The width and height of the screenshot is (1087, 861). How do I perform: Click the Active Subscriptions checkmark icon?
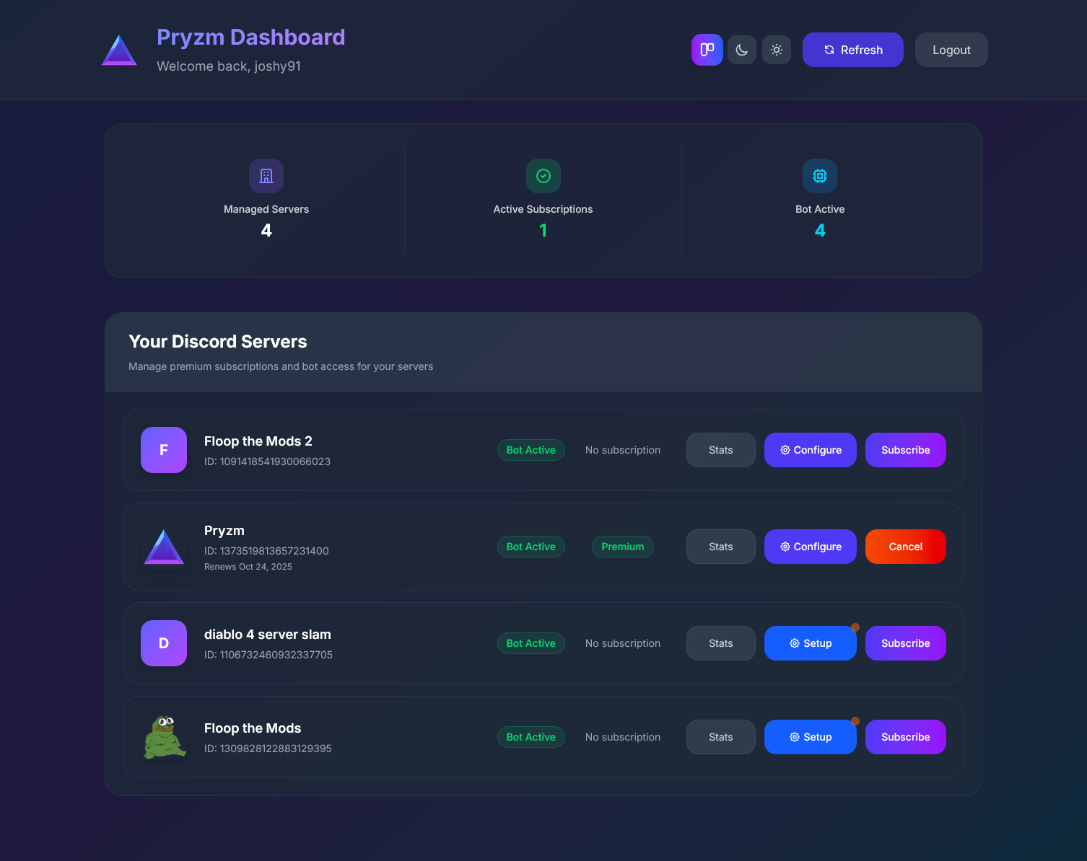click(x=543, y=175)
